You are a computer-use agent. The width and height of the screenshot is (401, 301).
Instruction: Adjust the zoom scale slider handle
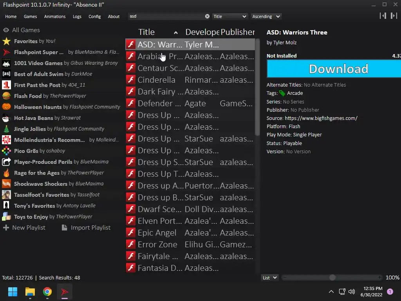point(332,277)
